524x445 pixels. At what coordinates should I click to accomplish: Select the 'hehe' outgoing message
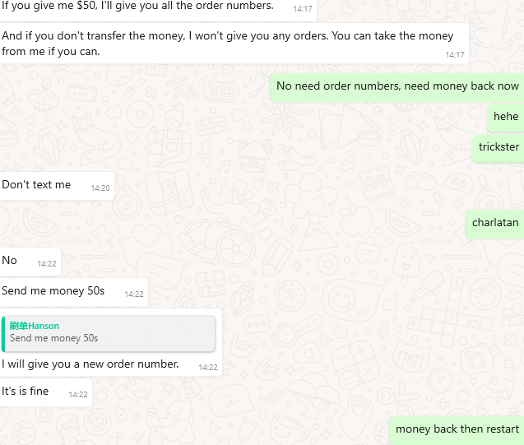(x=506, y=118)
